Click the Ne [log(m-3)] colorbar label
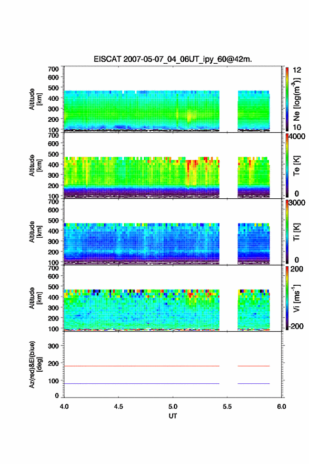Viewport: 309px width, 464px height. (297, 99)
